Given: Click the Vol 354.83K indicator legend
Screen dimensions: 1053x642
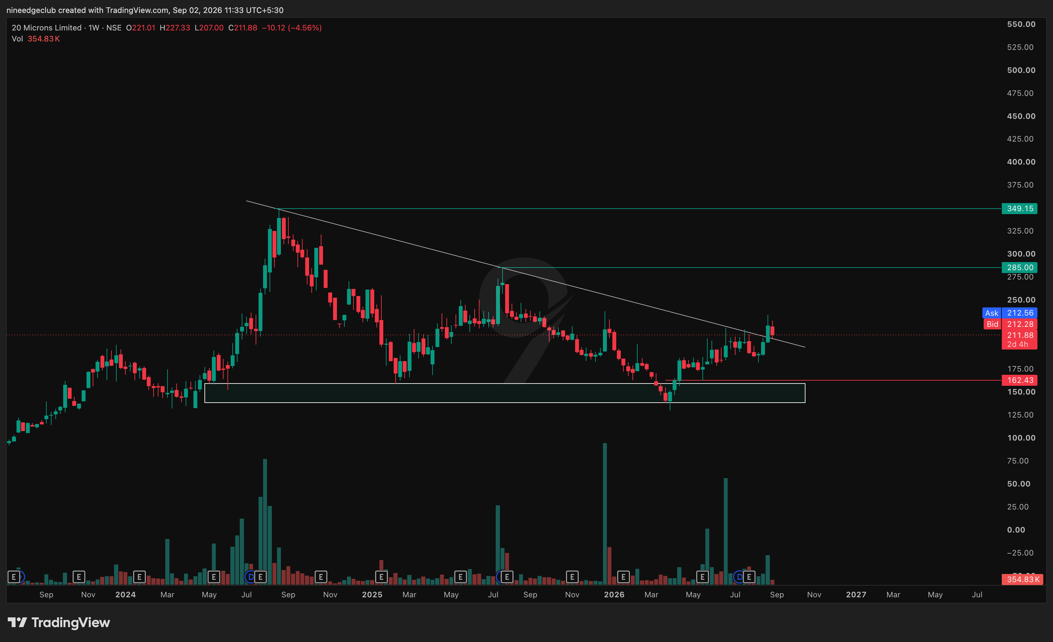Looking at the screenshot, I should point(36,39).
